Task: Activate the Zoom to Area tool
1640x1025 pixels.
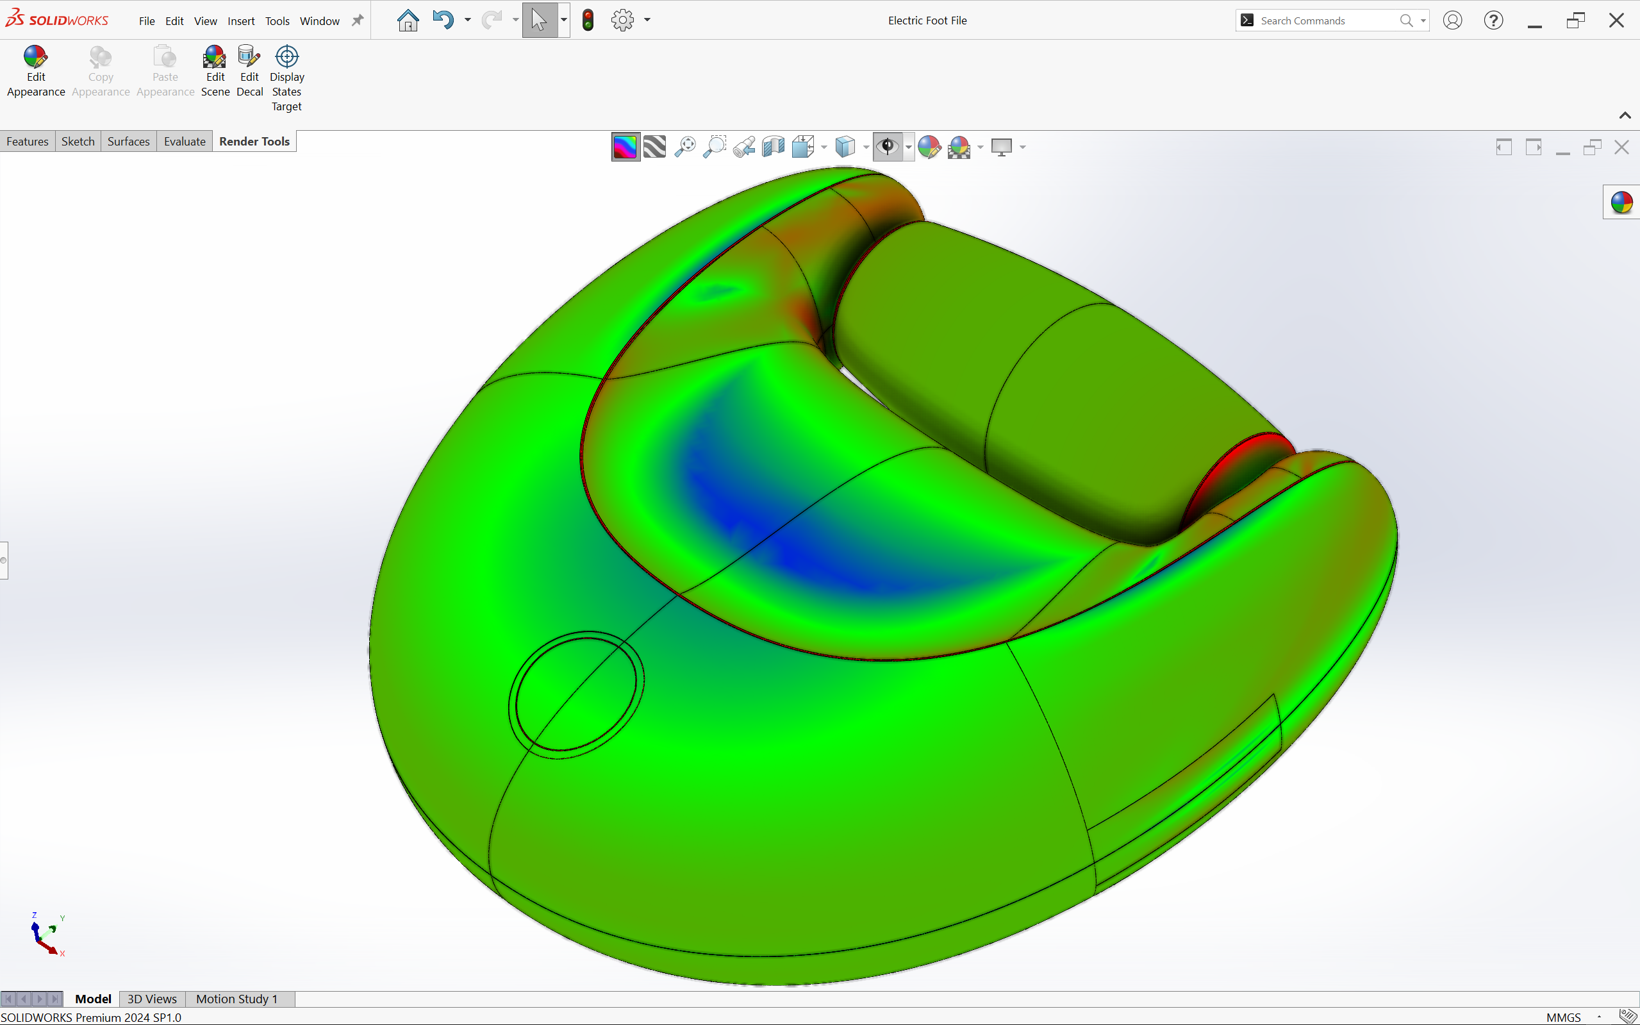Action: tap(715, 146)
